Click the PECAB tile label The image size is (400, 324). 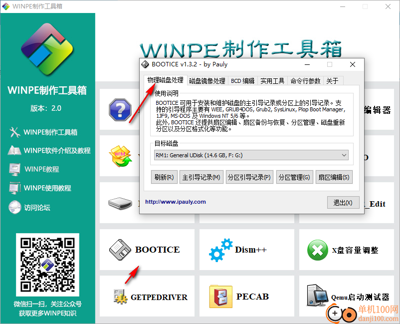[x=252, y=297]
